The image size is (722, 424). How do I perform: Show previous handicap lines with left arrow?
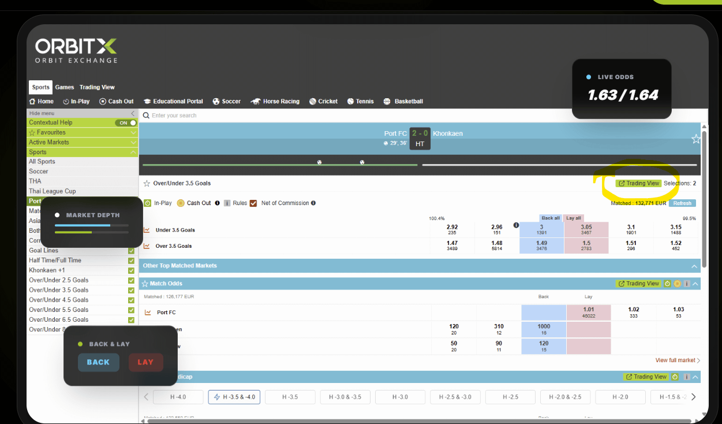click(x=146, y=397)
